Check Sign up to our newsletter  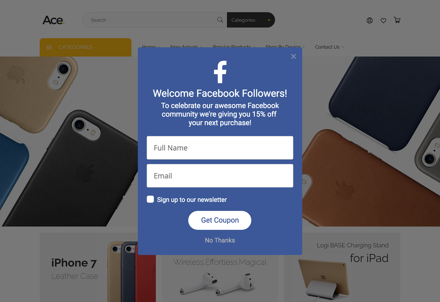150,199
